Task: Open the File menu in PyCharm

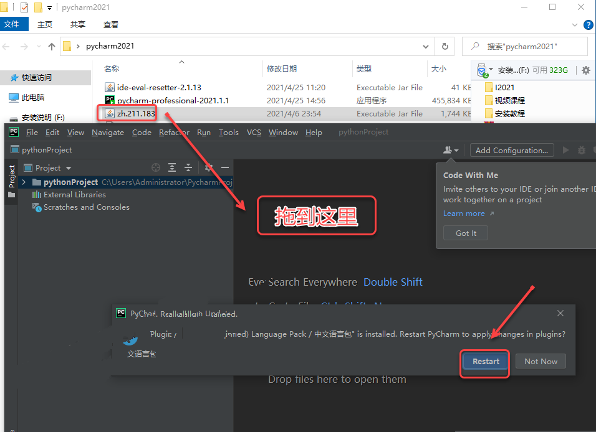Action: 32,132
